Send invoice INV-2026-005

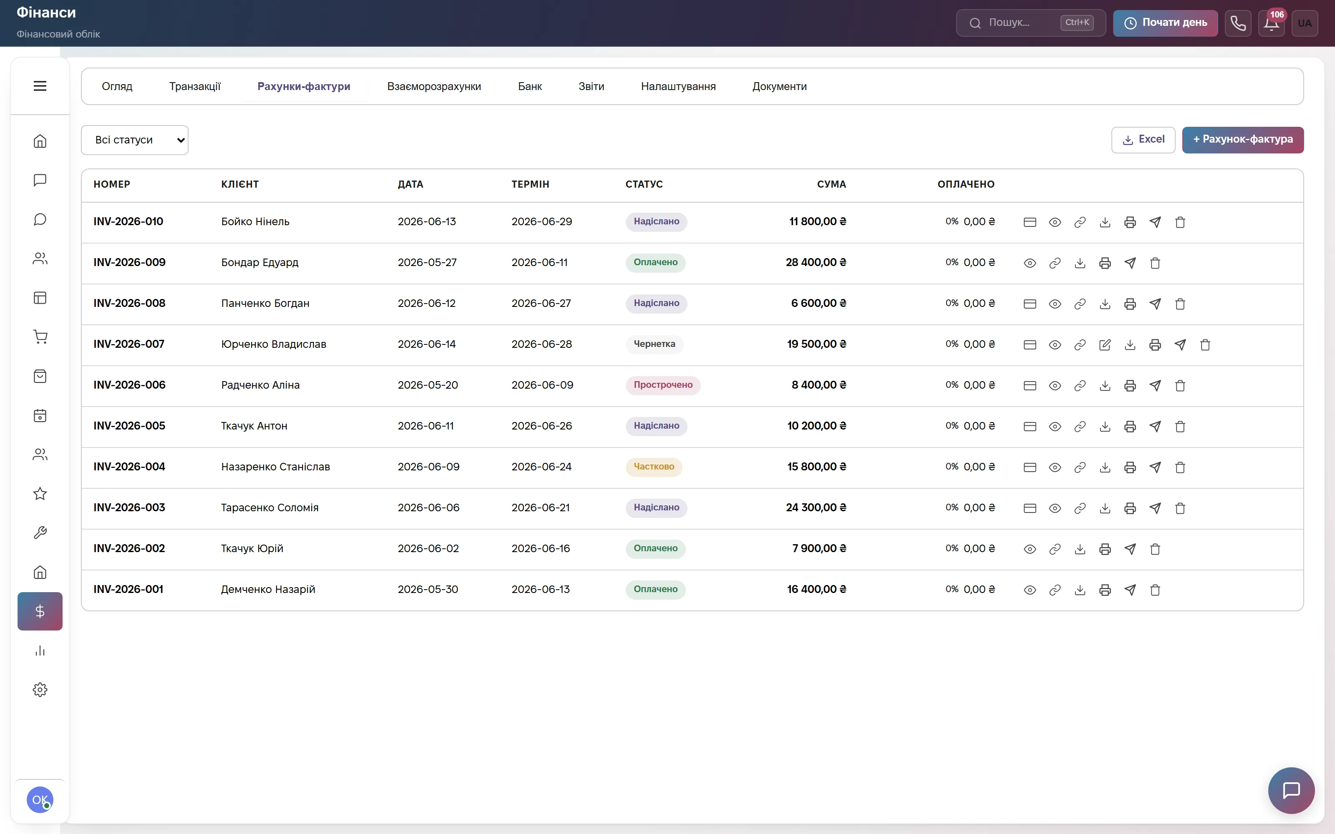pyautogui.click(x=1155, y=426)
